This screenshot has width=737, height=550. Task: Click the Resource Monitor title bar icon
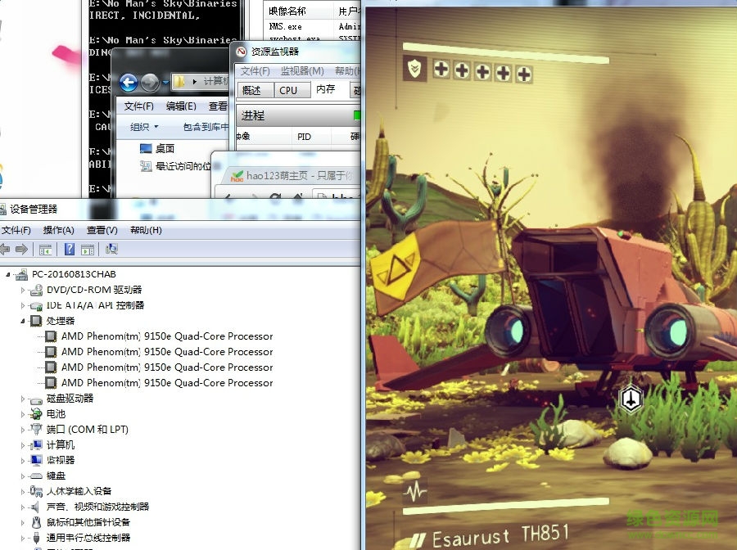[x=242, y=52]
